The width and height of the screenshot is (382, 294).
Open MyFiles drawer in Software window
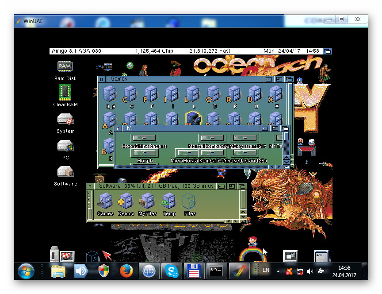(x=147, y=201)
